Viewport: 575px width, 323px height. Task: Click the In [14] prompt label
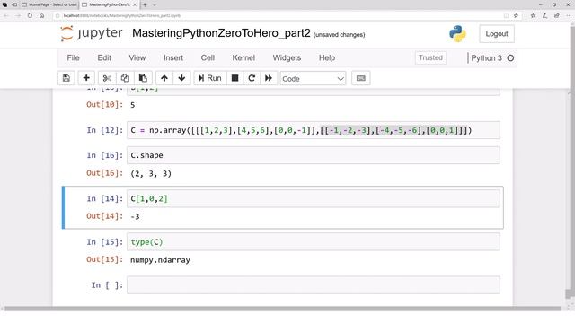[105, 198]
